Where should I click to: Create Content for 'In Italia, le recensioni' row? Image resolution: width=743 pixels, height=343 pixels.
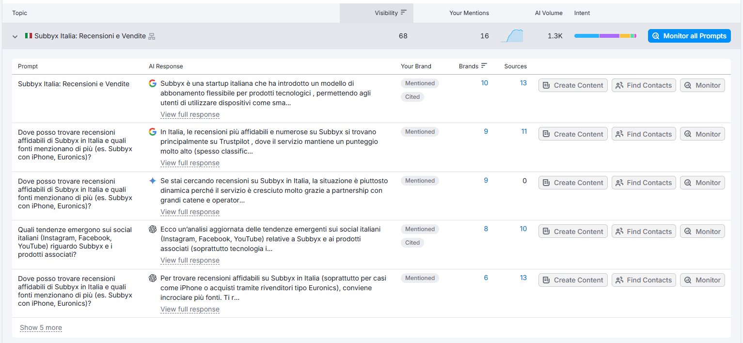pos(573,134)
